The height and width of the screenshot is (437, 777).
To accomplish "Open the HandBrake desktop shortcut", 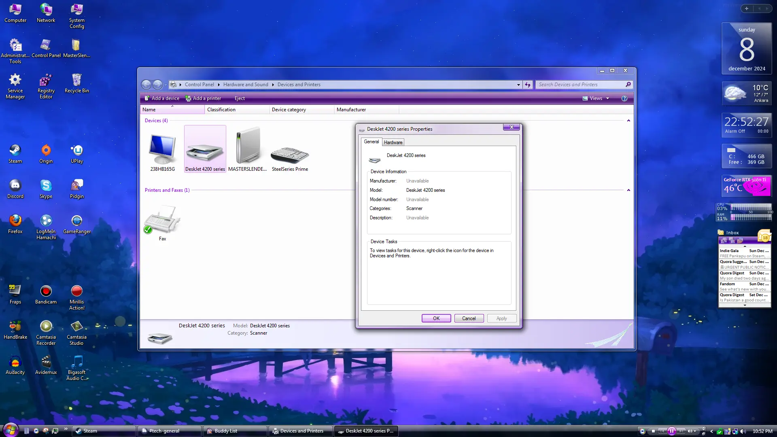I will pyautogui.click(x=15, y=330).
